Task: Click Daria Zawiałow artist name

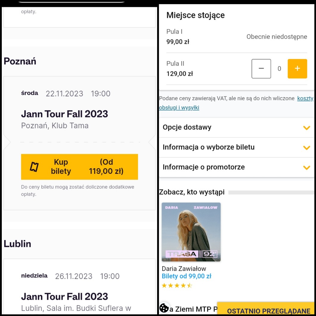Action: pyautogui.click(x=184, y=269)
